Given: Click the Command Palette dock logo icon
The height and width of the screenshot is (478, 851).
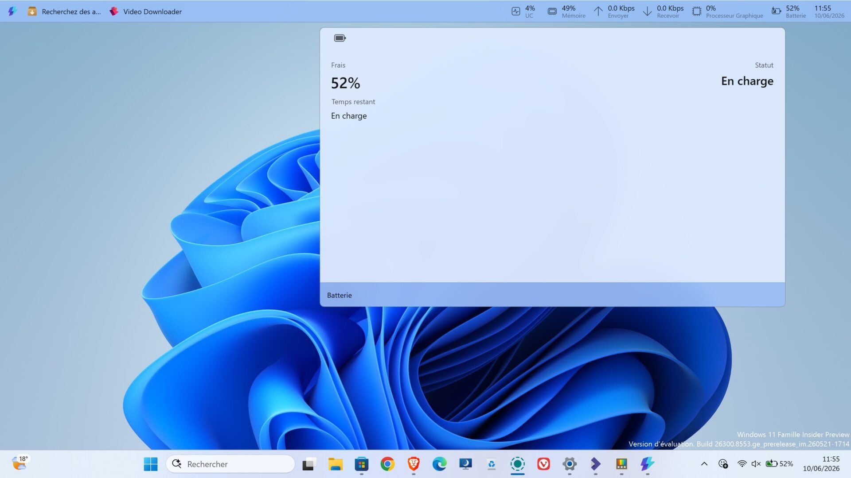Looking at the screenshot, I should (x=12, y=12).
